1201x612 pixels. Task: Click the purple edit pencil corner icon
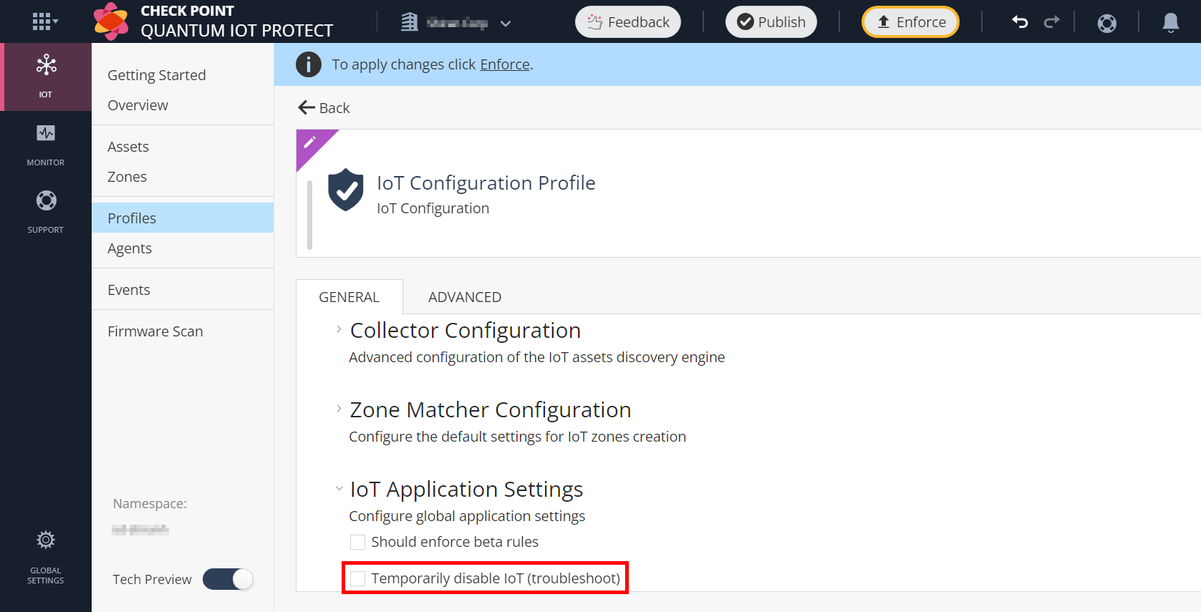[311, 142]
